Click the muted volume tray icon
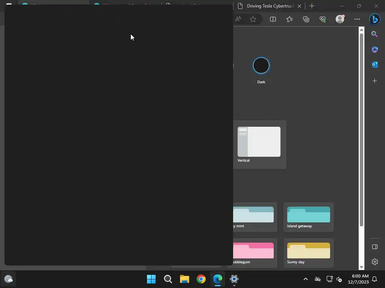Screen dimensions: 385x288 click(339, 279)
